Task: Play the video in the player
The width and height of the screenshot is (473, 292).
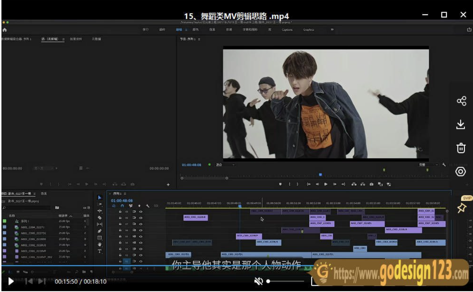Action: pos(11,281)
